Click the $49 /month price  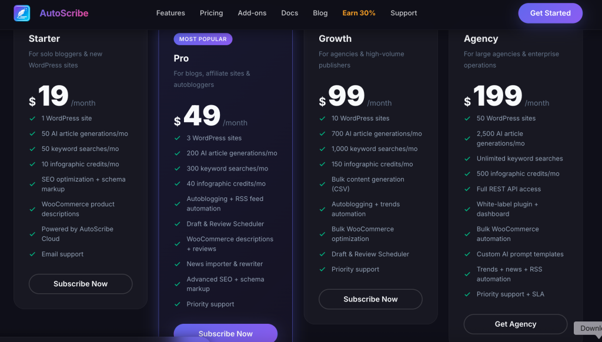pos(210,116)
